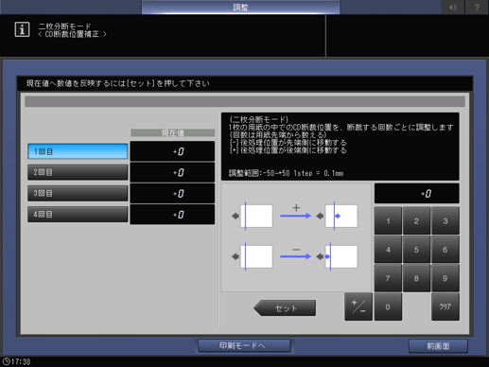This screenshot has width=489, height=367.
Task: Tap keypad digit 3
Action: point(445,220)
